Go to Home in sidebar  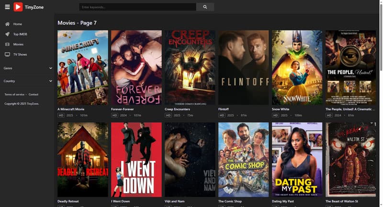[x=18, y=24]
